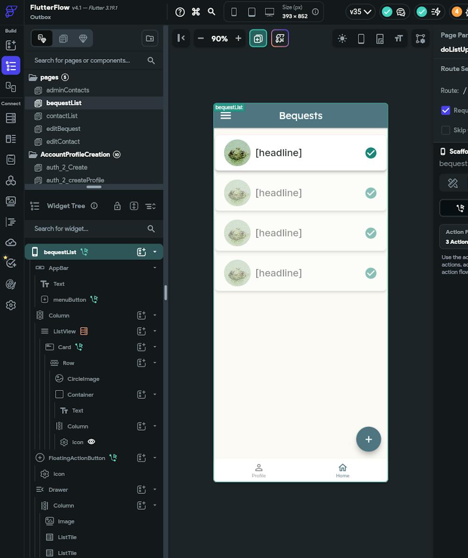This screenshot has width=468, height=558.
Task: Click the floating plus action button
Action: pyautogui.click(x=368, y=439)
